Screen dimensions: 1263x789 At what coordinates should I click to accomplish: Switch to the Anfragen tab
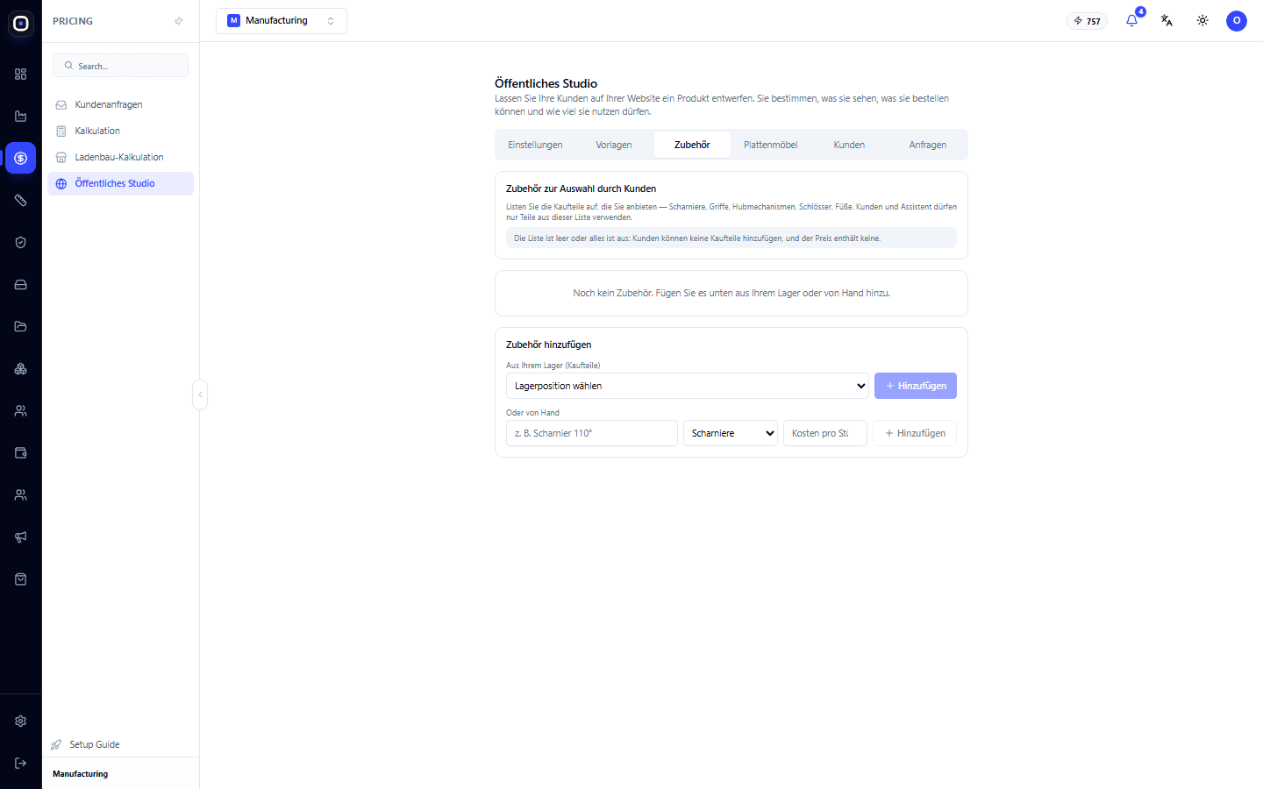coord(928,146)
